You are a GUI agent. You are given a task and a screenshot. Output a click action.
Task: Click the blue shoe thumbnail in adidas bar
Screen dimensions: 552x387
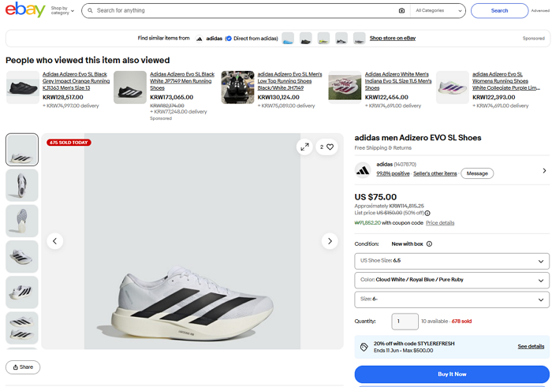tap(288, 39)
